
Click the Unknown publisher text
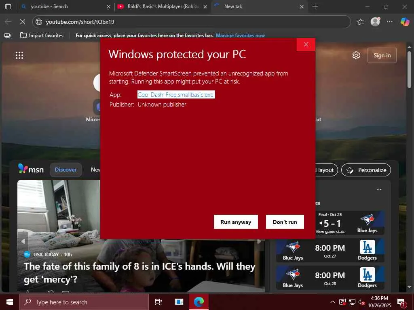coord(162,105)
